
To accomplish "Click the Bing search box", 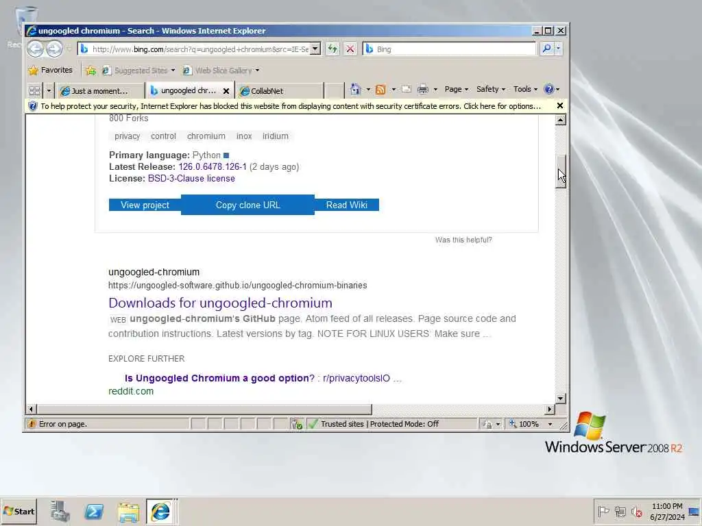I will pyautogui.click(x=450, y=49).
